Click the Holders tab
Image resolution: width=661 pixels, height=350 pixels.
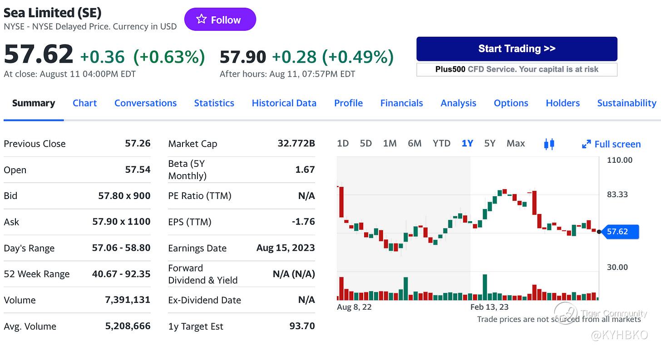(x=562, y=103)
